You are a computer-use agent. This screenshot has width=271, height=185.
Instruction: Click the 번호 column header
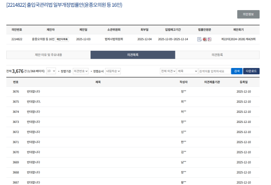pyautogui.click(x=16, y=82)
